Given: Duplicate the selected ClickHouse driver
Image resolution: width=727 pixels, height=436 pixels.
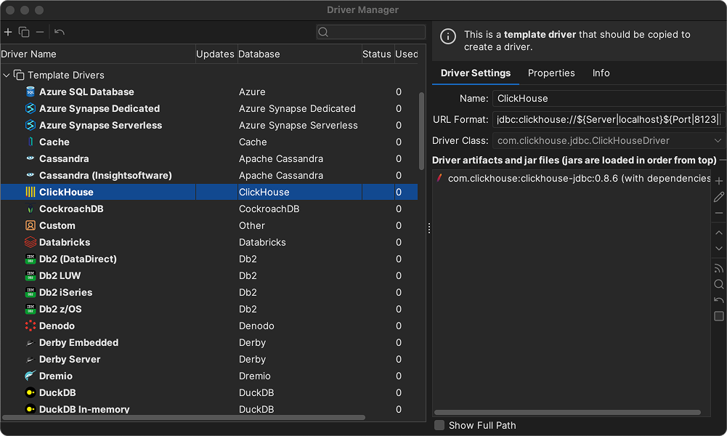Looking at the screenshot, I should point(23,32).
